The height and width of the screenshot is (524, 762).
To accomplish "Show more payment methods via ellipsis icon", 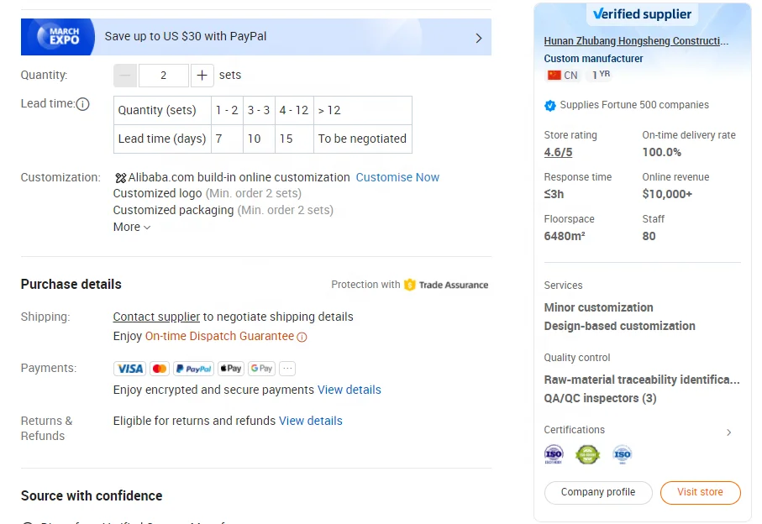I will pyautogui.click(x=287, y=369).
